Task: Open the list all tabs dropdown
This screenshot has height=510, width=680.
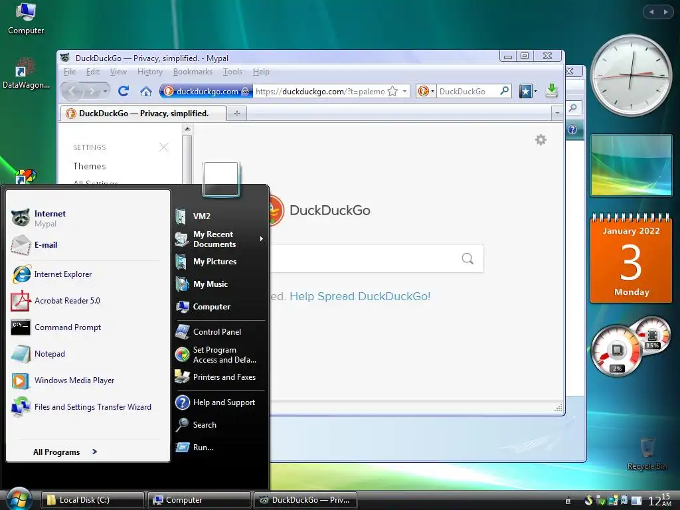Action: 557,114
